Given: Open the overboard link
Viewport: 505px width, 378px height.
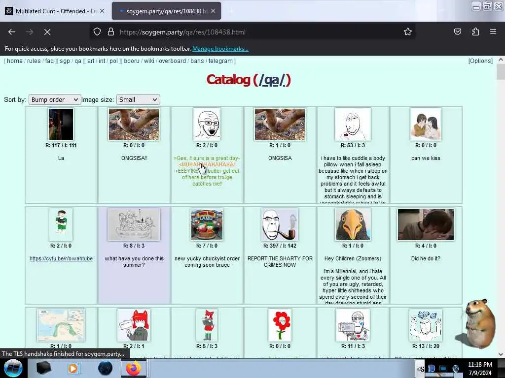Looking at the screenshot, I should click(172, 61).
